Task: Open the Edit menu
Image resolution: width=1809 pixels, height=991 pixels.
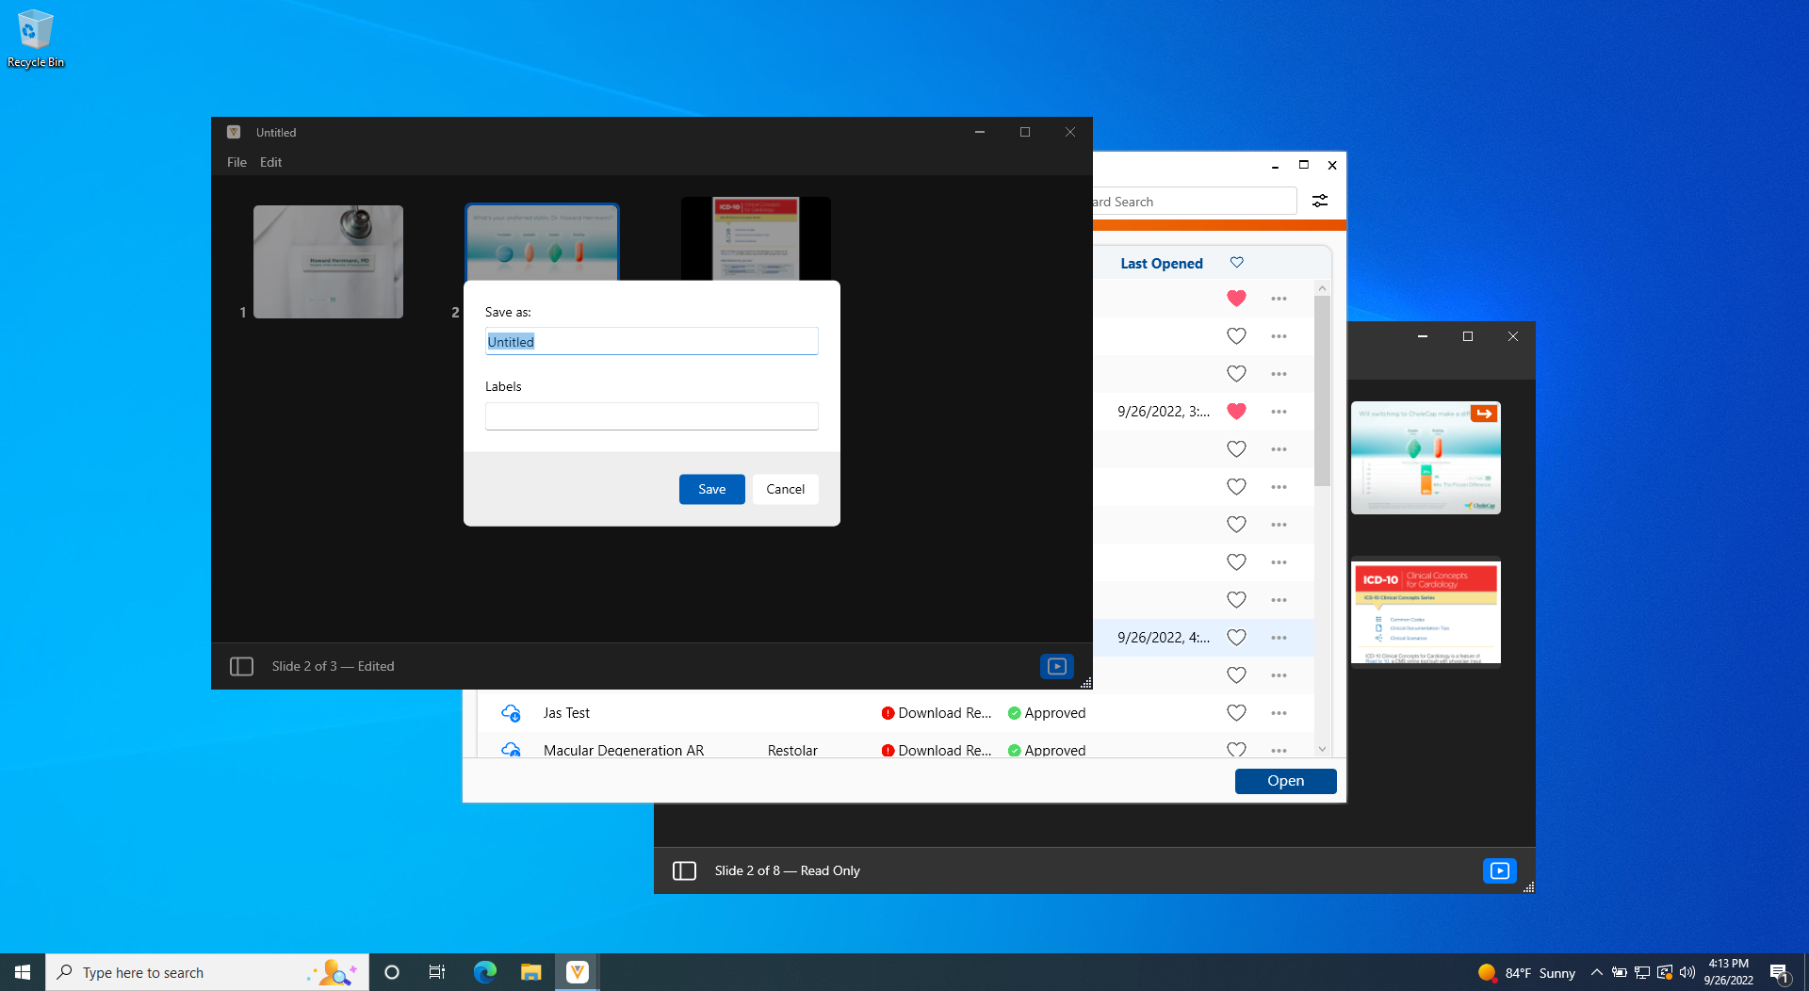Action: click(x=270, y=162)
